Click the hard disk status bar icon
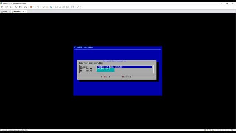Viewport: 236px width, 133px height. click(x=205, y=130)
